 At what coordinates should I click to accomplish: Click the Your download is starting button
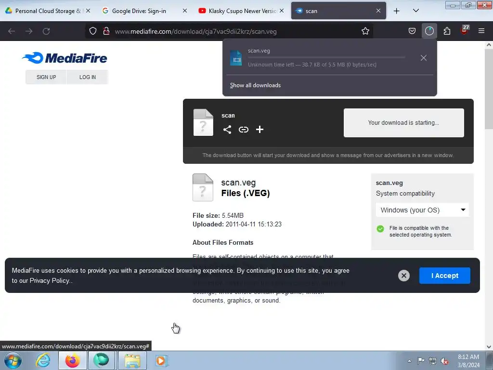[404, 123]
